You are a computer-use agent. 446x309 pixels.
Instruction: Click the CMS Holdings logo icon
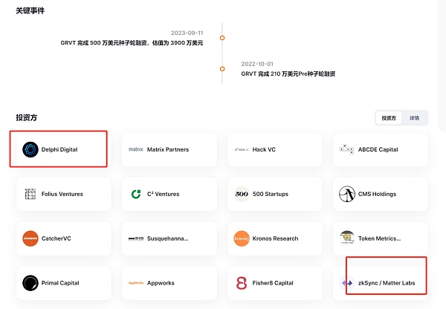[347, 194]
